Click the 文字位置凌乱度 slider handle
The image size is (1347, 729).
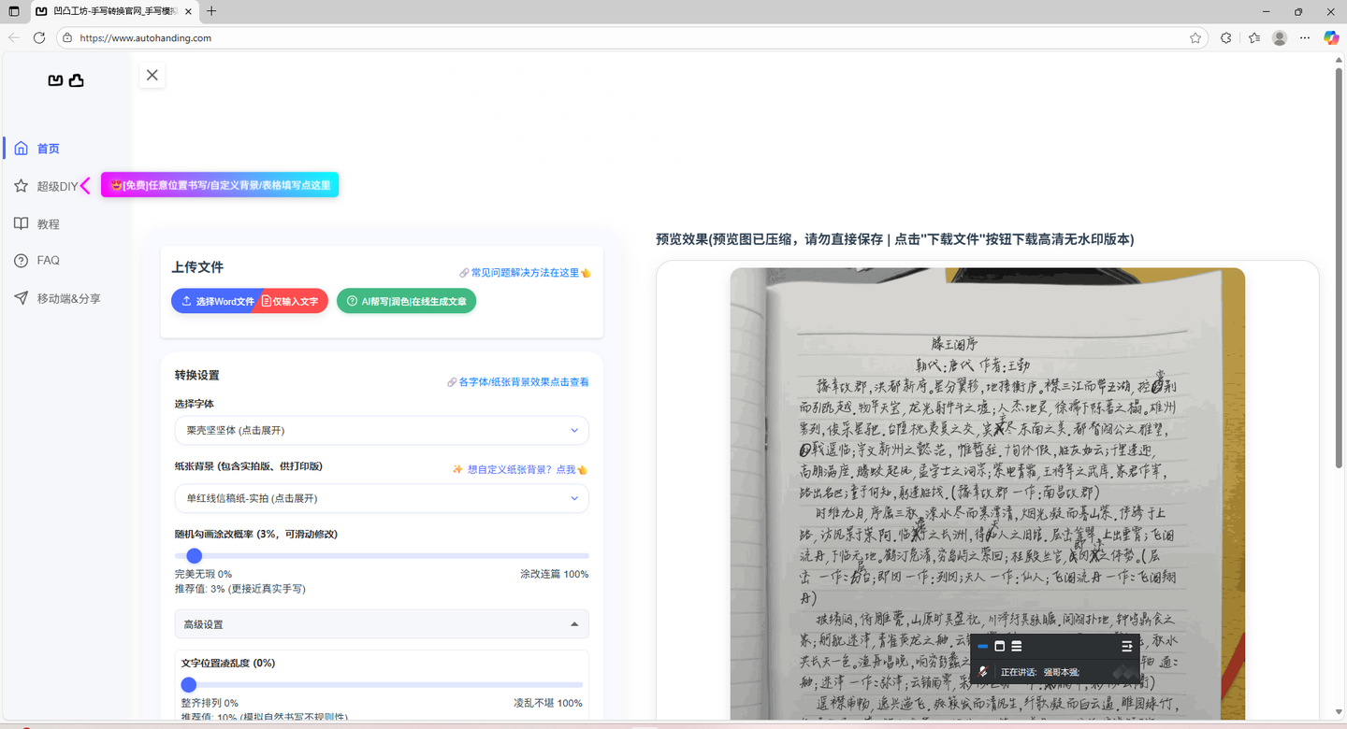click(x=189, y=685)
